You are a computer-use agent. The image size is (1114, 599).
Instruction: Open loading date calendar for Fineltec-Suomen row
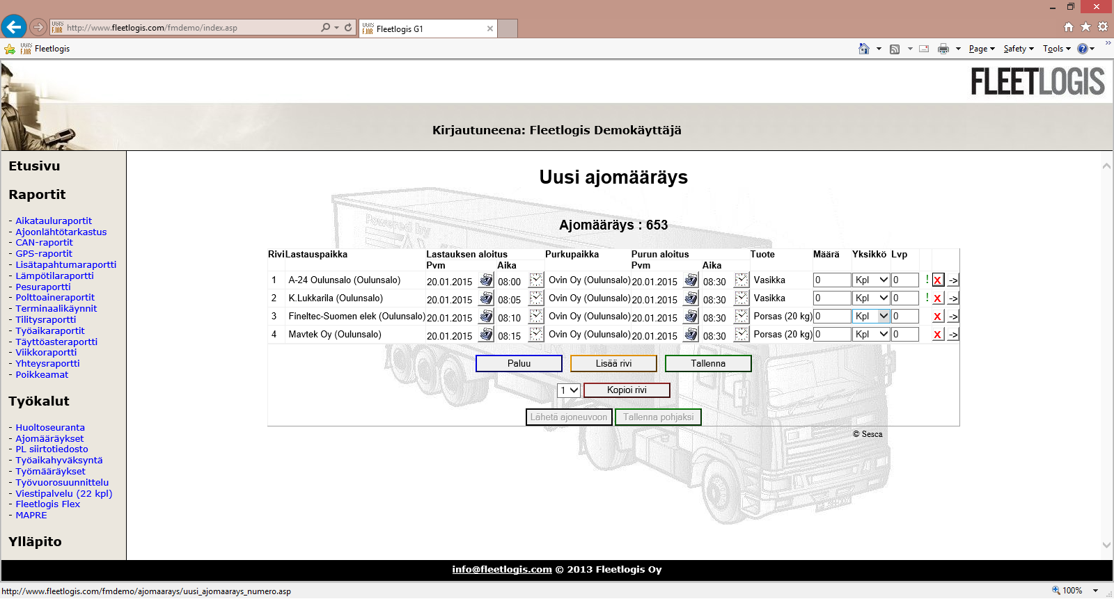pyautogui.click(x=486, y=317)
